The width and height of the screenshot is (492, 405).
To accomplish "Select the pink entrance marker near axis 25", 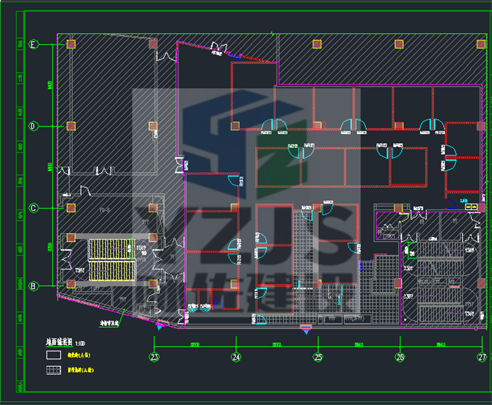I will pyautogui.click(x=305, y=326).
